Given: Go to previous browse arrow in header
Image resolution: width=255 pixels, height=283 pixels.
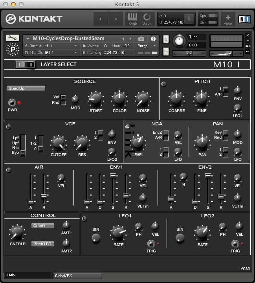Looking at the screenshot, I should (101, 19).
